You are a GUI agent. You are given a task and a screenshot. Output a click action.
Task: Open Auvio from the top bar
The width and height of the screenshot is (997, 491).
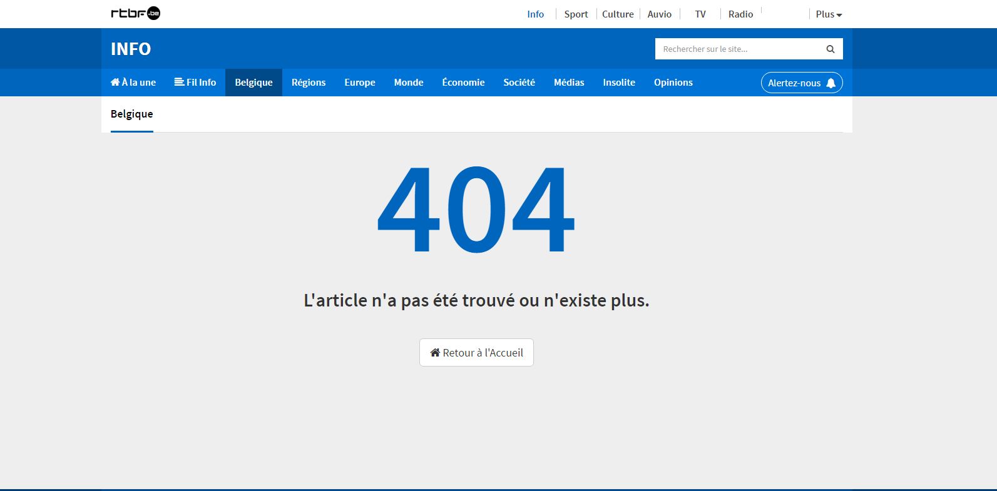tap(659, 14)
